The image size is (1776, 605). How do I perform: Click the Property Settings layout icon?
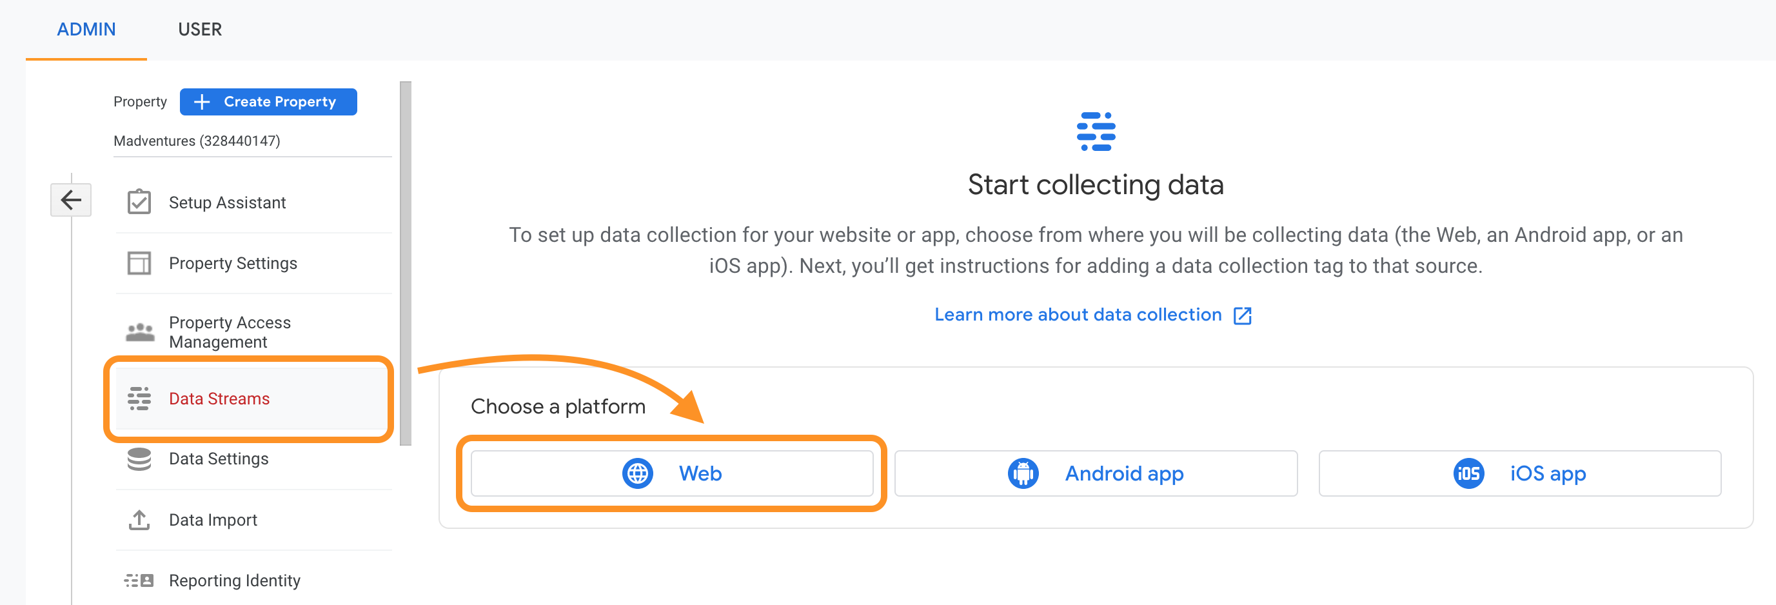pos(139,263)
